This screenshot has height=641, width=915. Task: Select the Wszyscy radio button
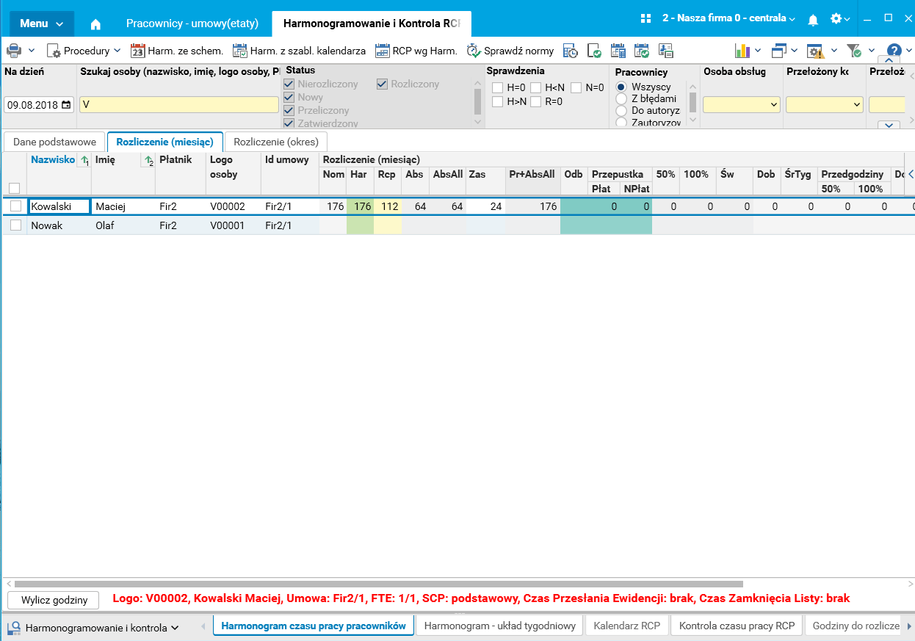(x=621, y=87)
